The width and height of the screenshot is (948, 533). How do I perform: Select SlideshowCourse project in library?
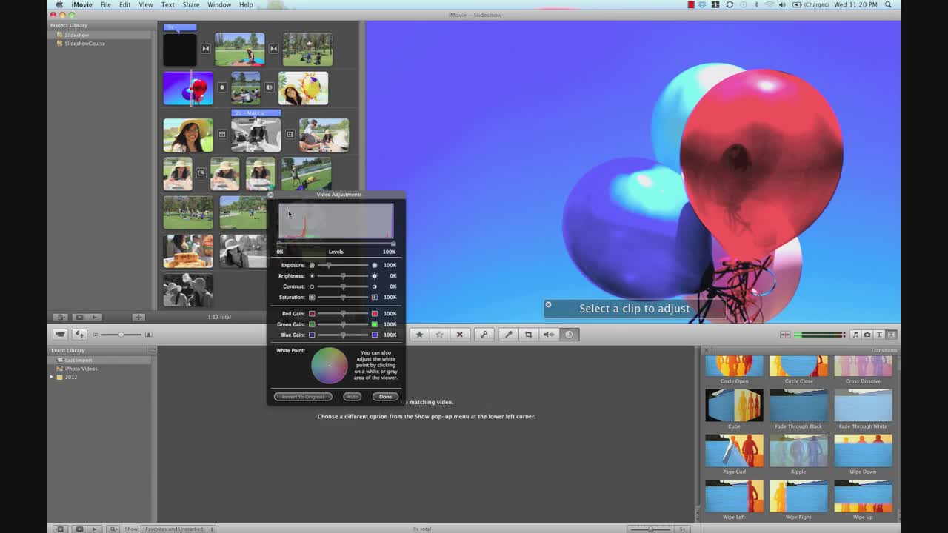[x=84, y=44]
